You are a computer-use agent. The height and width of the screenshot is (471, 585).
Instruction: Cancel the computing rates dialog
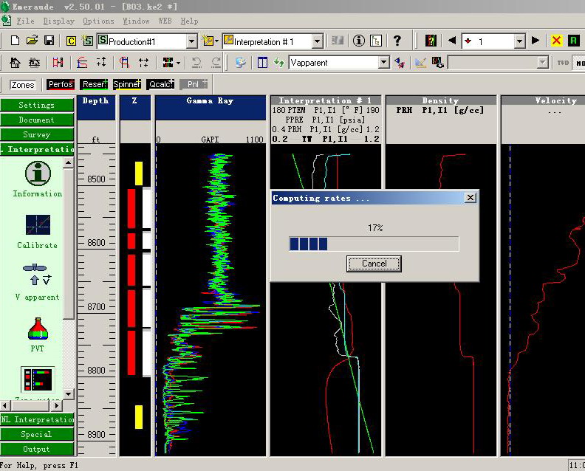click(374, 264)
